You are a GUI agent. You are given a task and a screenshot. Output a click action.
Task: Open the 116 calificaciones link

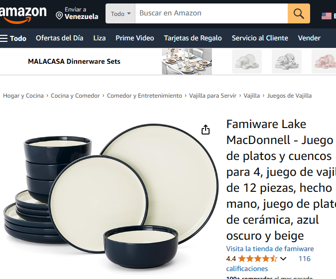(x=268, y=264)
